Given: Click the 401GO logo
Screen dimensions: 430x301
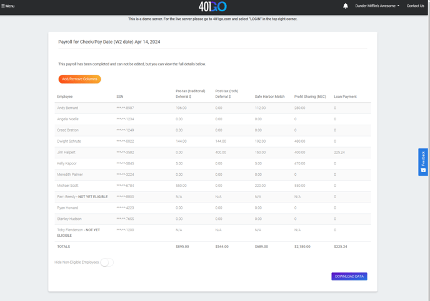Looking at the screenshot, I should (212, 6).
